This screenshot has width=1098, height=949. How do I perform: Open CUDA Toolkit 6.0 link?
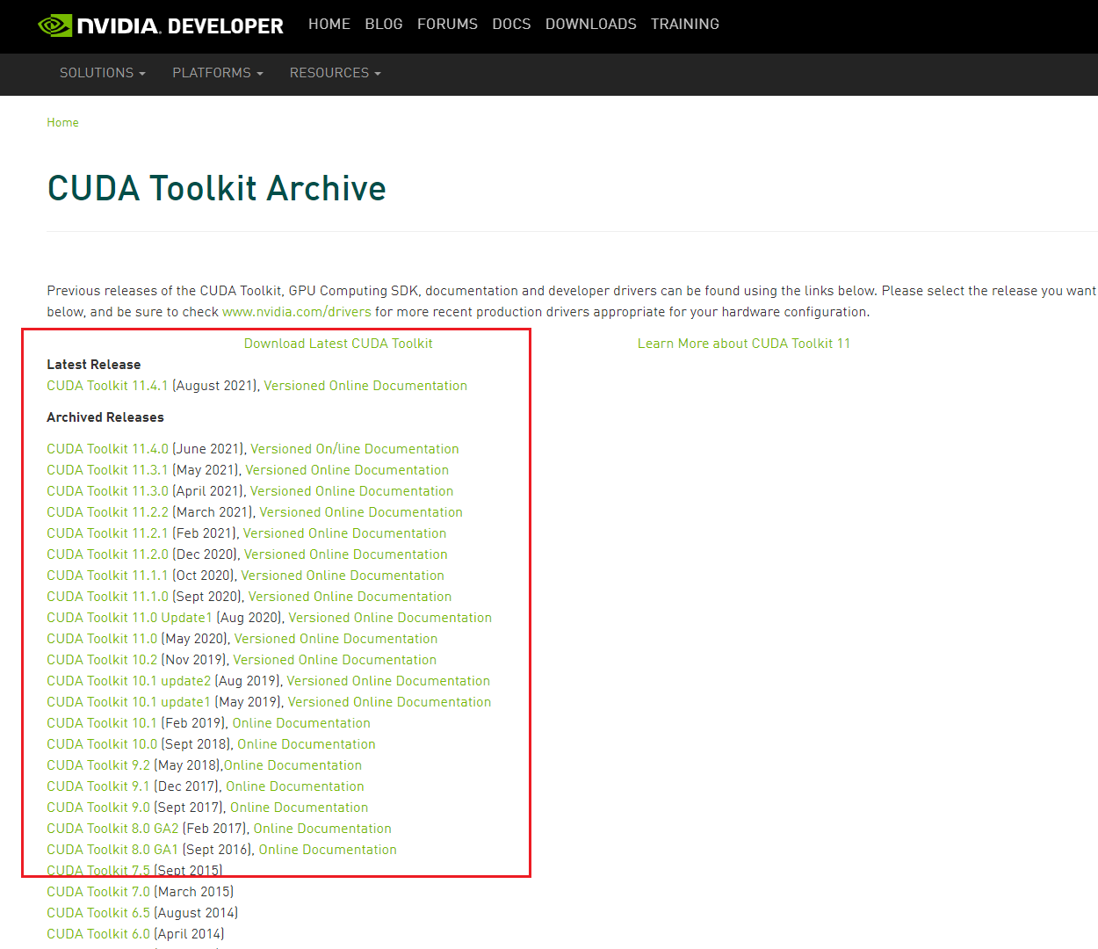(x=98, y=934)
